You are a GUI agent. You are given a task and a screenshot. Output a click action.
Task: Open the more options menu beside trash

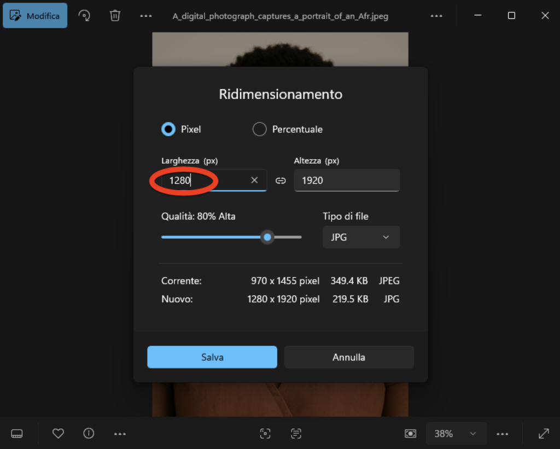[x=145, y=16]
